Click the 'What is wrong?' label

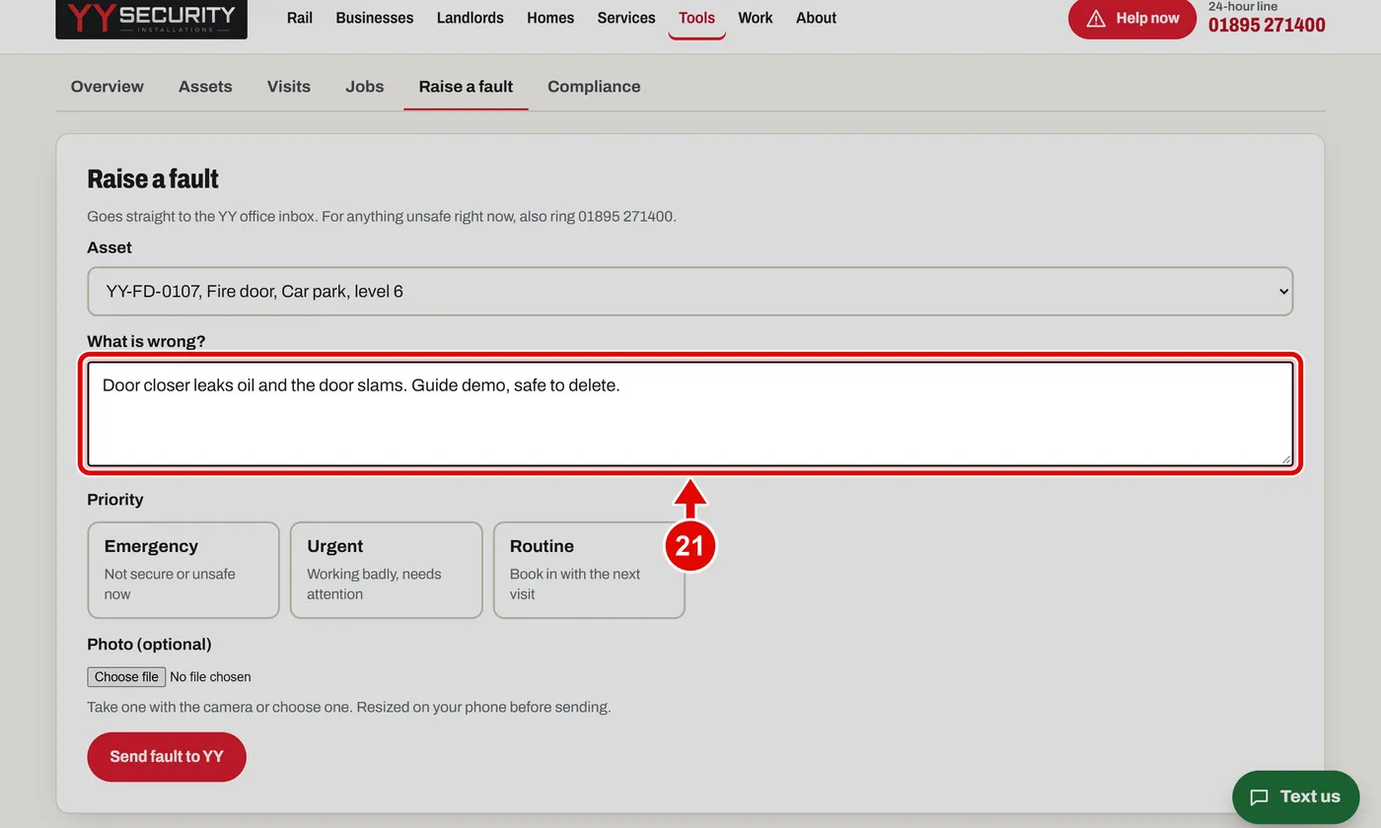tap(146, 342)
